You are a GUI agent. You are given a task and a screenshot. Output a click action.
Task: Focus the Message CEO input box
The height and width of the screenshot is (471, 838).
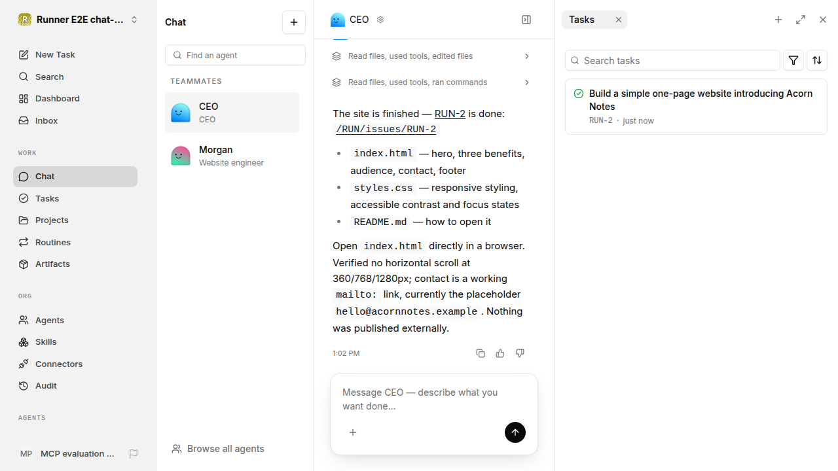tap(434, 399)
